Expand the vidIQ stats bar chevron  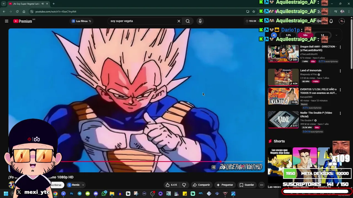[x=336, y=35]
